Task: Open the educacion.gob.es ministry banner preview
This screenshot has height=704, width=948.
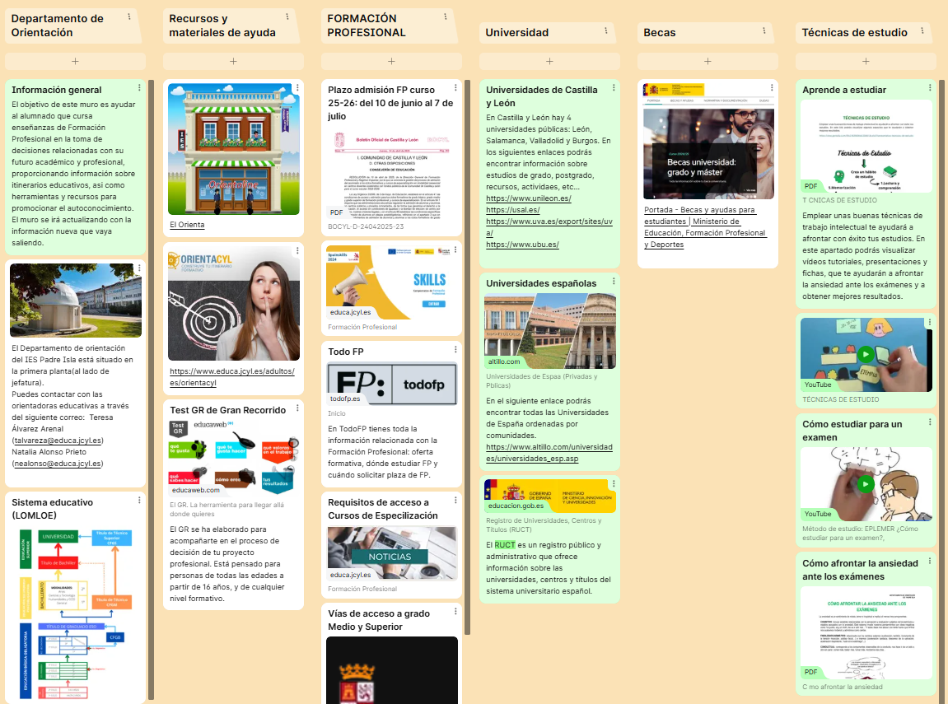Action: [x=549, y=497]
